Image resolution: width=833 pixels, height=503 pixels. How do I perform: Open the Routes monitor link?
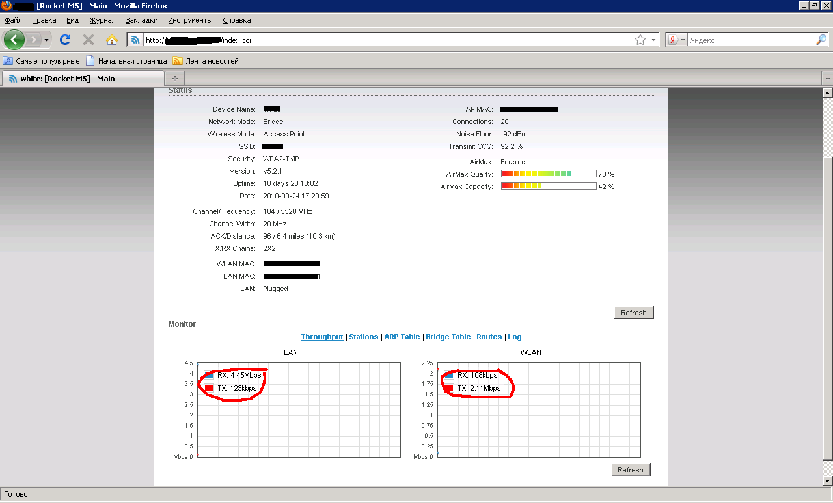[489, 337]
